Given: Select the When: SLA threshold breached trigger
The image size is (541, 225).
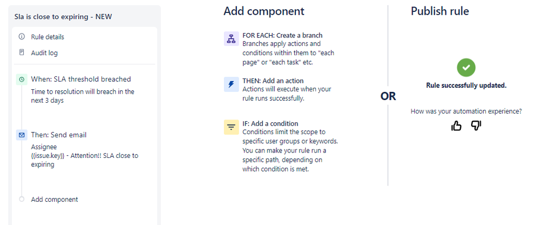Looking at the screenshot, I should (81, 79).
